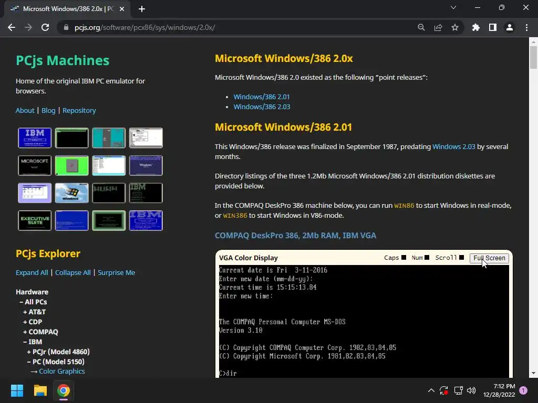Toggle the Num indicator
The width and height of the screenshot is (538, 403).
coord(427,258)
